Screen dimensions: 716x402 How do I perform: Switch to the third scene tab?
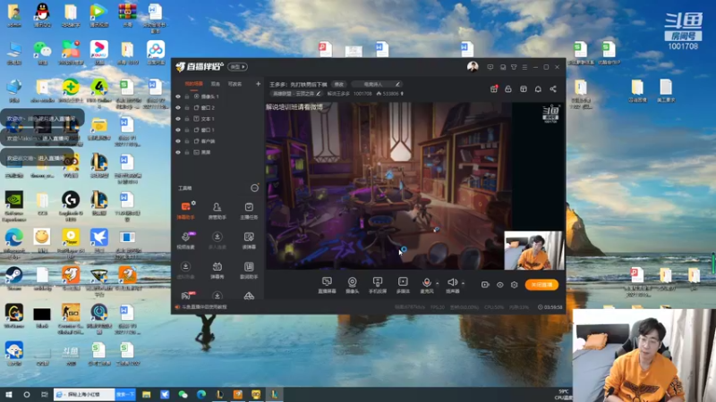234,84
